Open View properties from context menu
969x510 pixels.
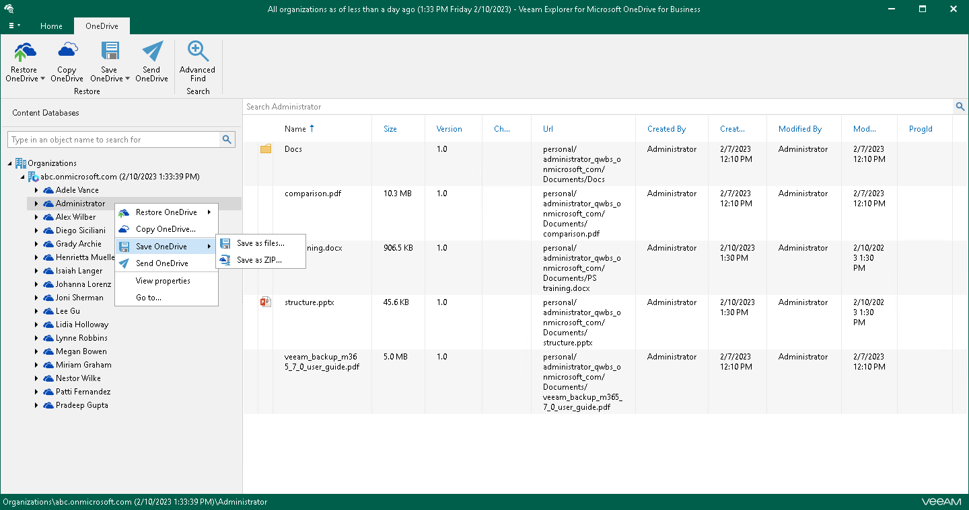pyautogui.click(x=166, y=281)
